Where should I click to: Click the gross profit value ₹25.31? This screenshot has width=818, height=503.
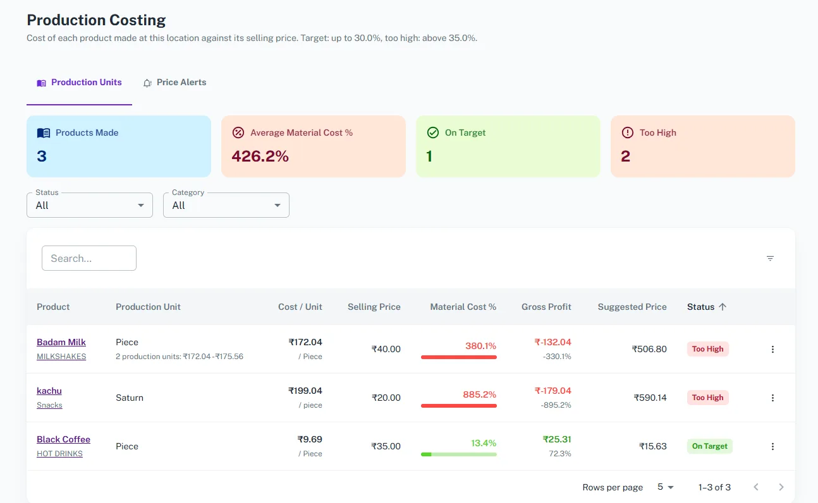pos(557,439)
